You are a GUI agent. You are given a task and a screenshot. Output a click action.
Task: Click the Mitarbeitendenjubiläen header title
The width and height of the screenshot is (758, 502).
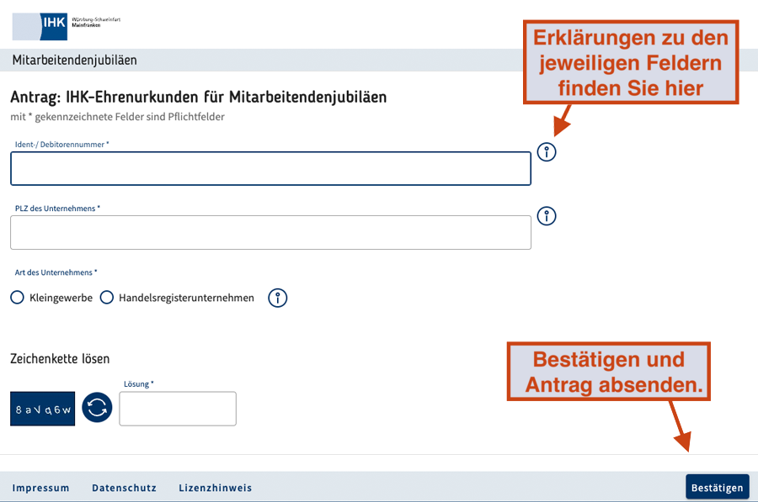coord(74,61)
